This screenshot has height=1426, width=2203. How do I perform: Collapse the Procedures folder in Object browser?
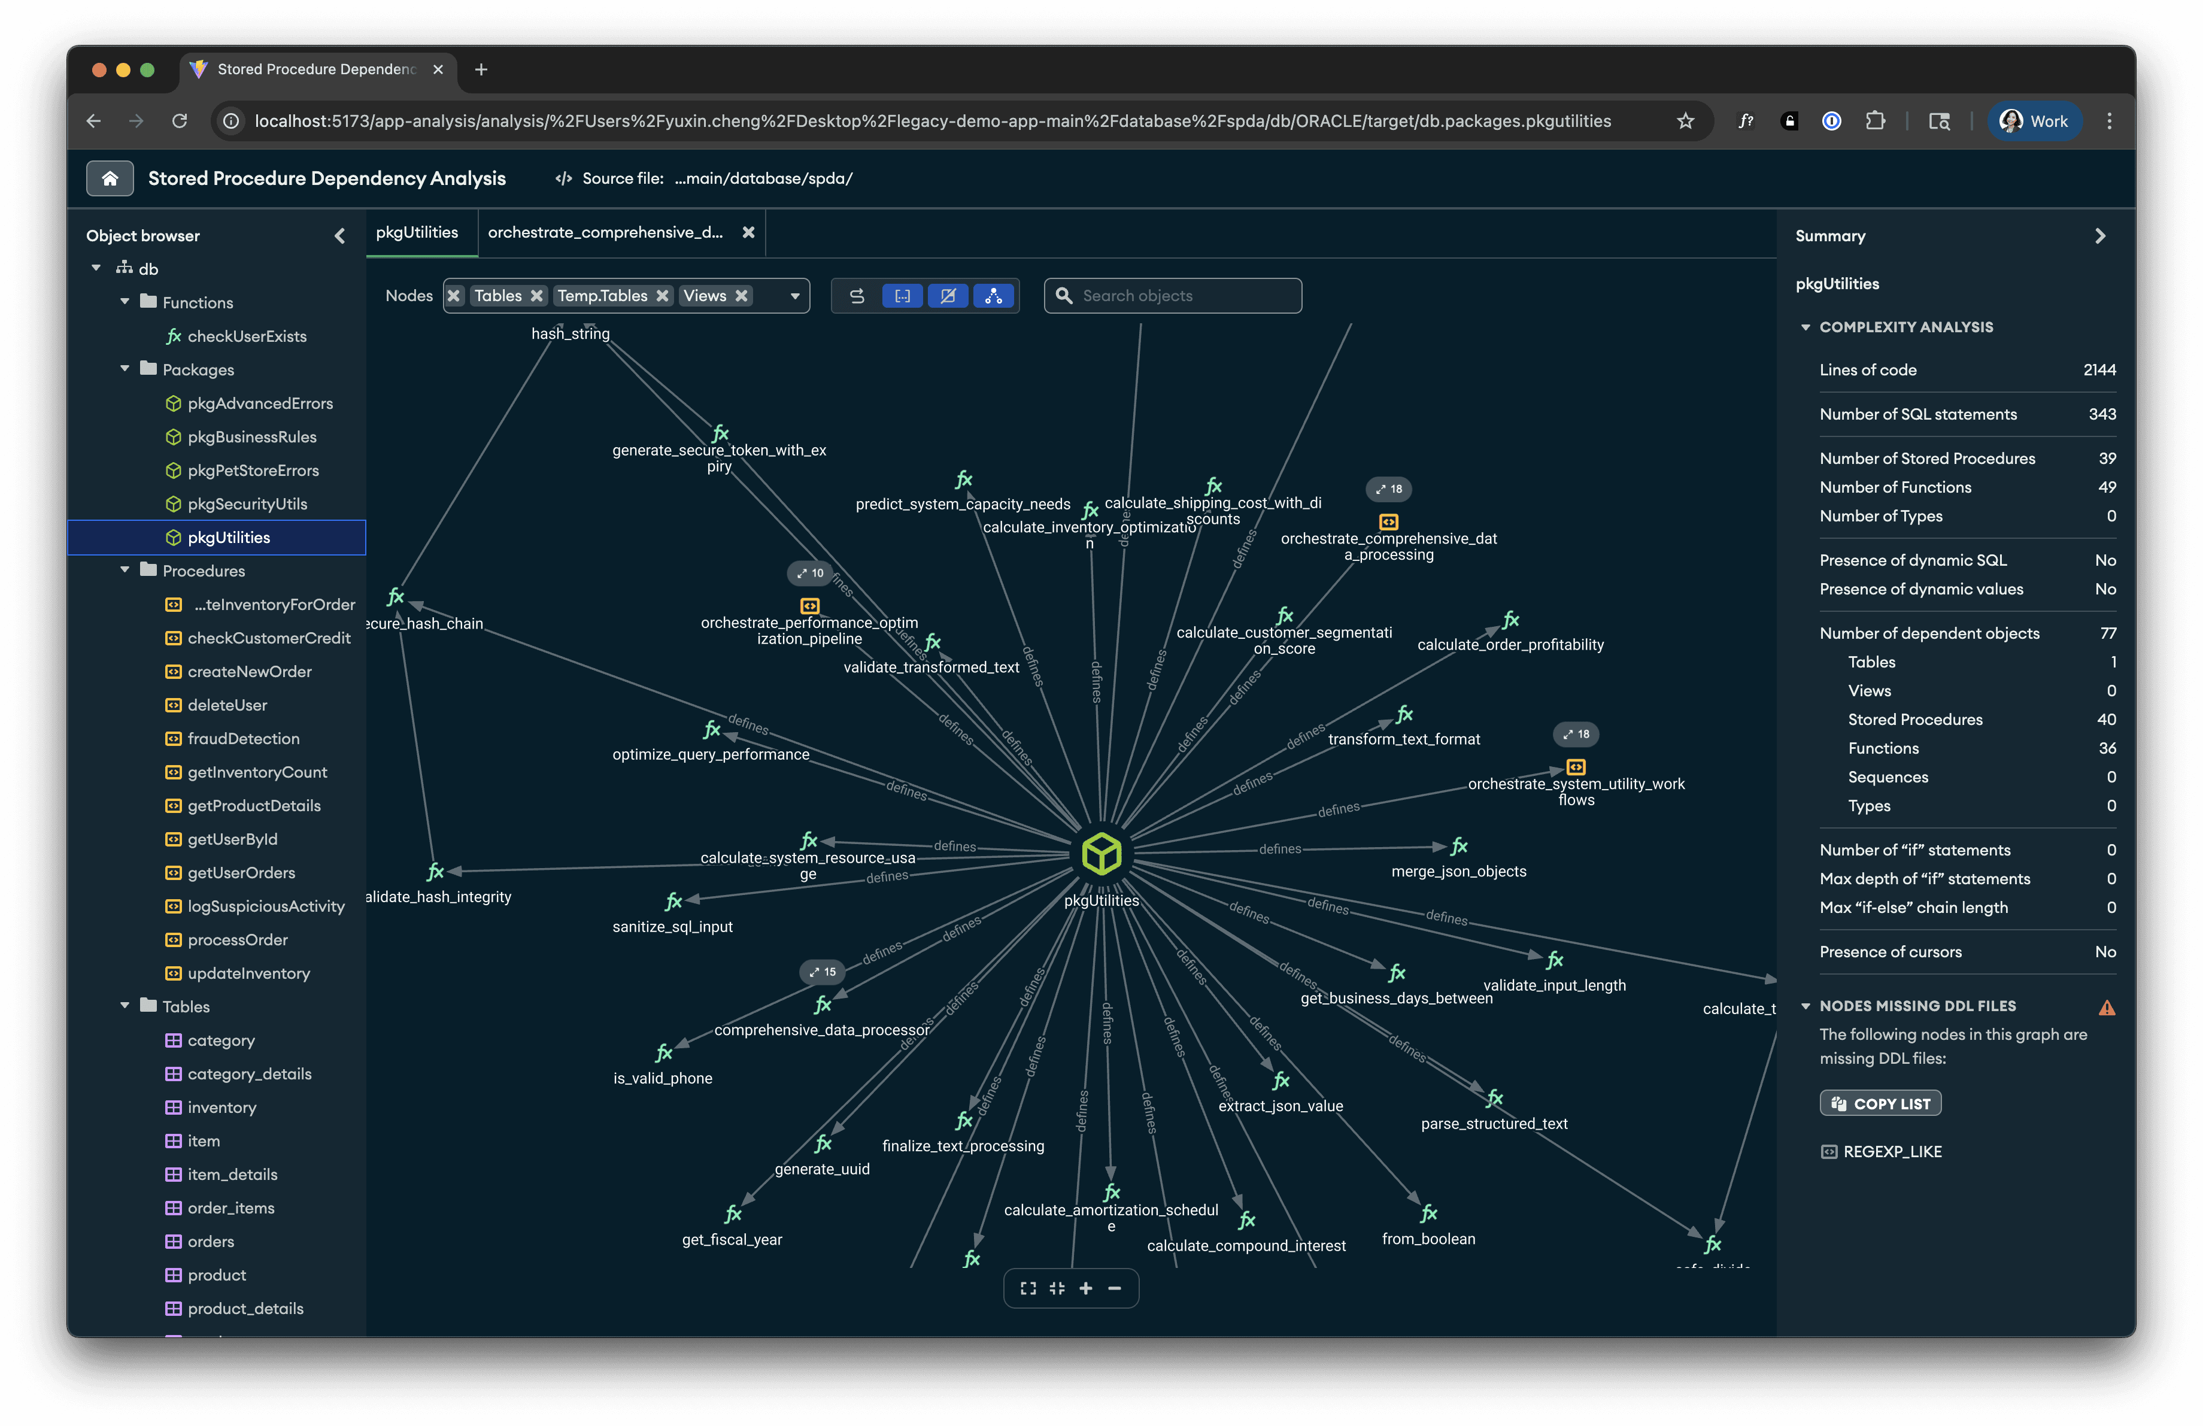pyautogui.click(x=125, y=570)
